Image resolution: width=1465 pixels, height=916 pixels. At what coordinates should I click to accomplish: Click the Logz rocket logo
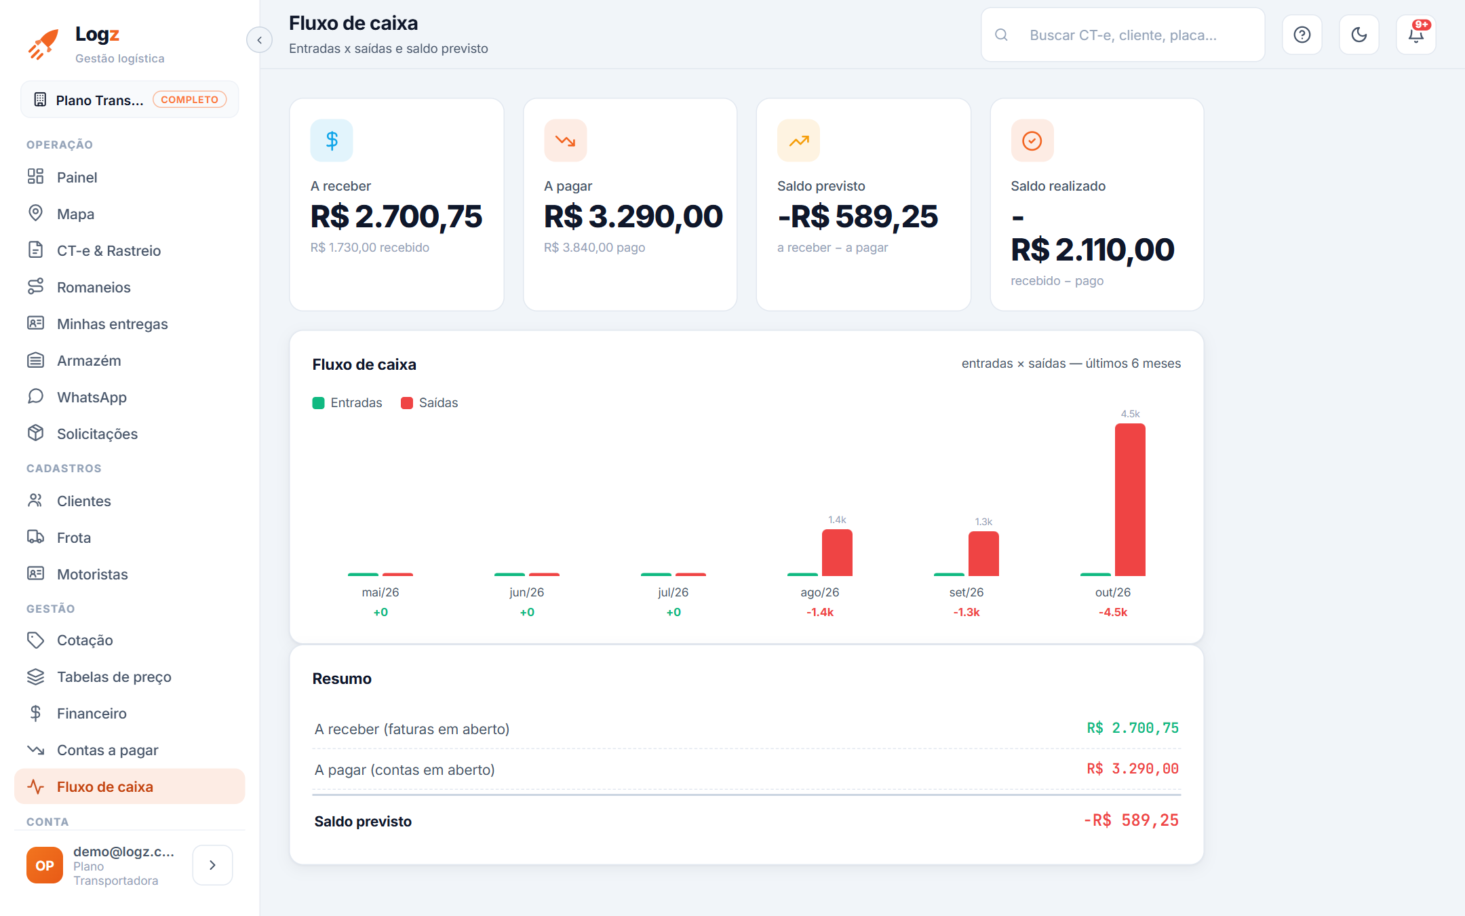pos(43,44)
